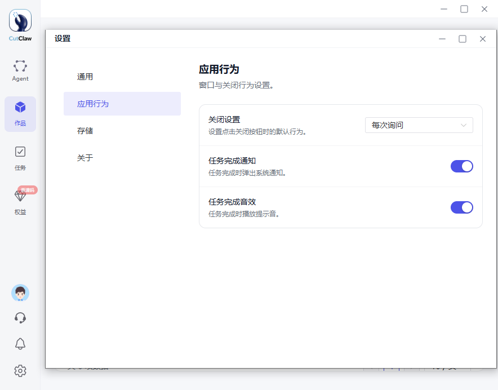
Task: Toggle 任务完成通知 switch off
Action: (462, 166)
